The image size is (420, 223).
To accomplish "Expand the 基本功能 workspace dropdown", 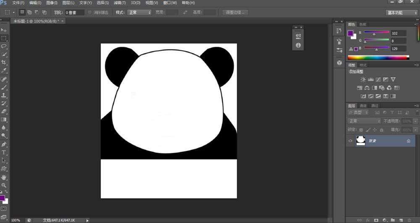I will [402, 13].
